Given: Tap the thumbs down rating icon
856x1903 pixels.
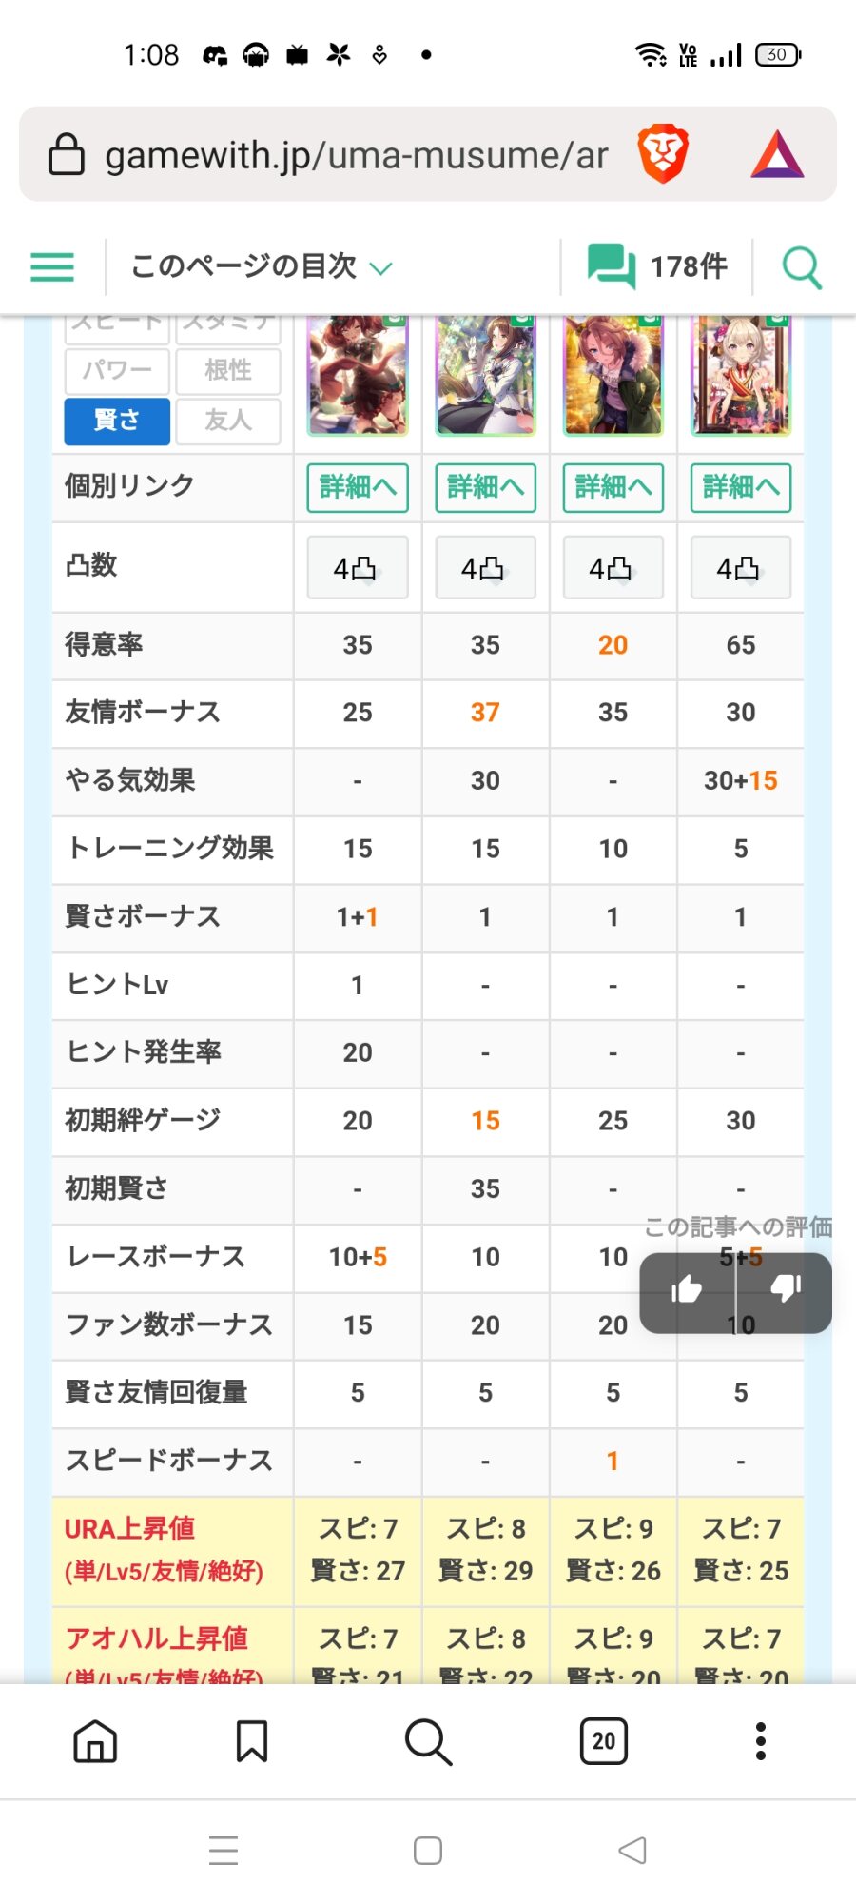Looking at the screenshot, I should (x=786, y=1289).
